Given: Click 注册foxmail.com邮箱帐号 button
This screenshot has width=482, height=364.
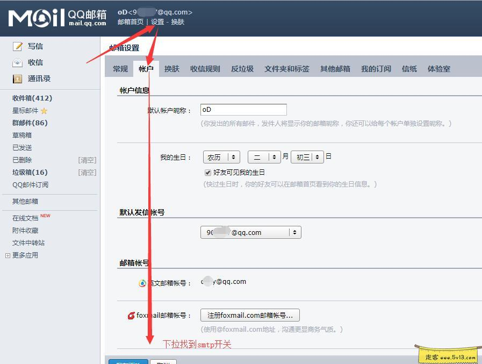Looking at the screenshot, I should 250,316.
